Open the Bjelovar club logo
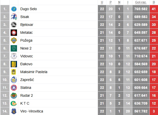The image size is (158, 115). point(14,25)
